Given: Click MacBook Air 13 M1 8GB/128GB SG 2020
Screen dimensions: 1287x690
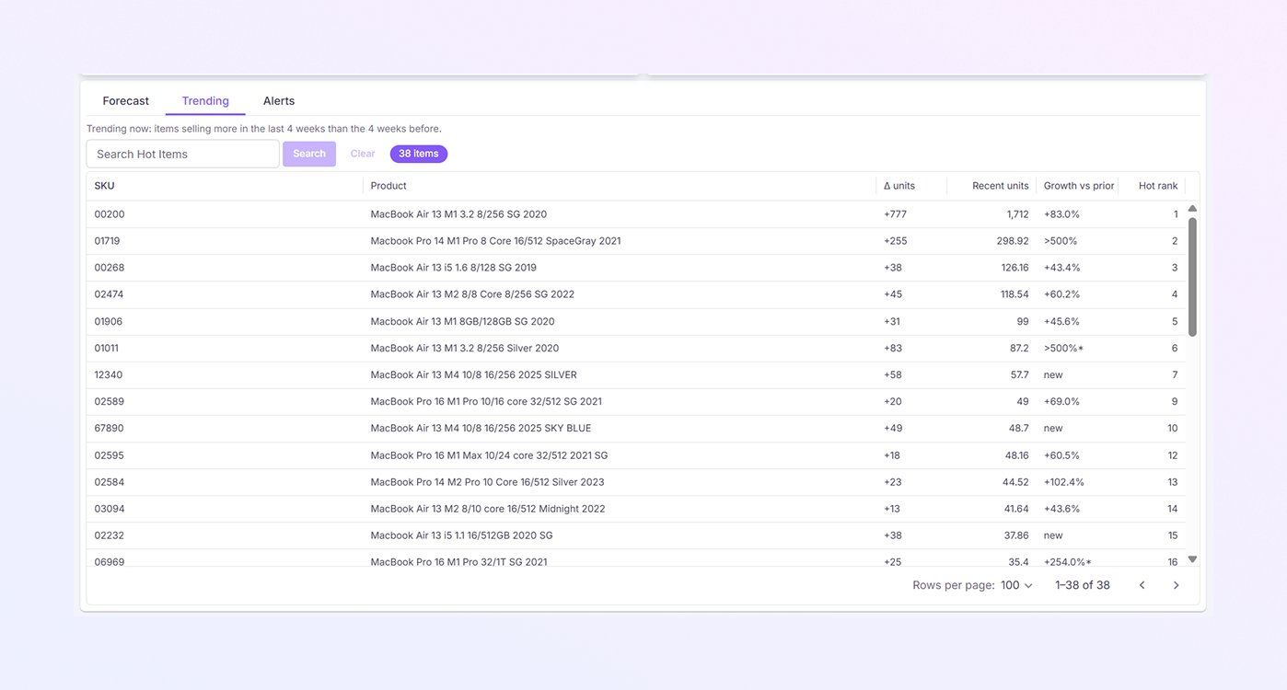Looking at the screenshot, I should click(462, 321).
